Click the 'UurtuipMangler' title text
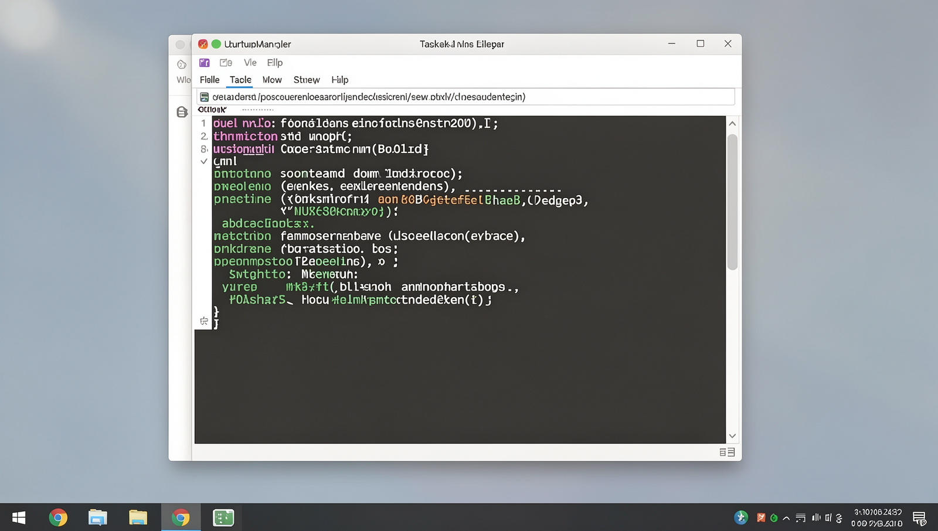This screenshot has height=531, width=938. [257, 44]
